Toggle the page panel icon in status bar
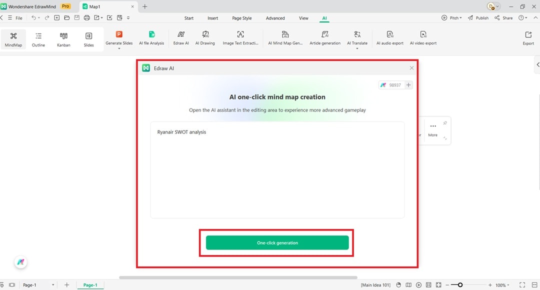540x290 pixels. [12, 285]
